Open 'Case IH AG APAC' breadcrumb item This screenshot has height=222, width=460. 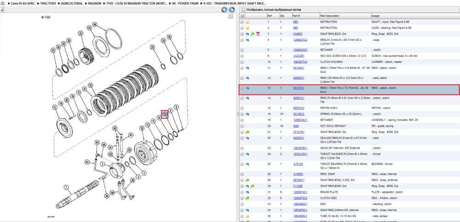23,3
